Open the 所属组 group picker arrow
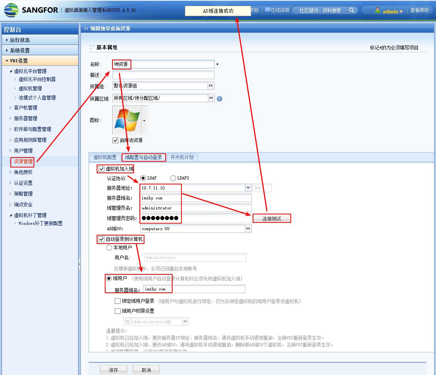 211,86
